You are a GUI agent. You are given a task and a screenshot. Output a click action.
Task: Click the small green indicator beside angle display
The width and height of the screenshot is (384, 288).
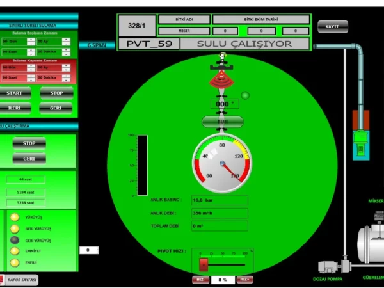point(245,96)
